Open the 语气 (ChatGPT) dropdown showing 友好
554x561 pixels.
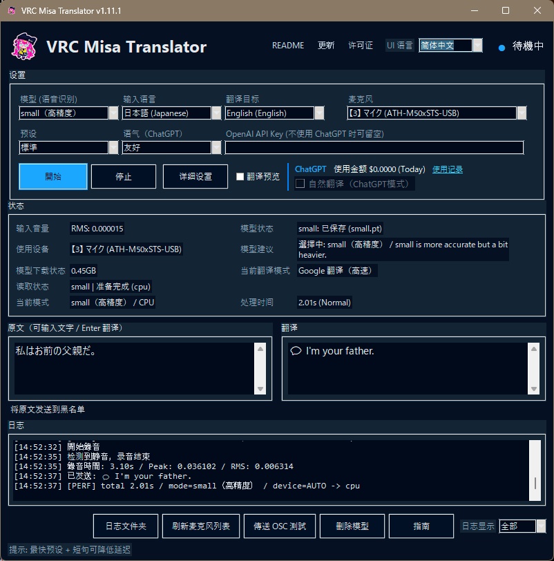[172, 147]
